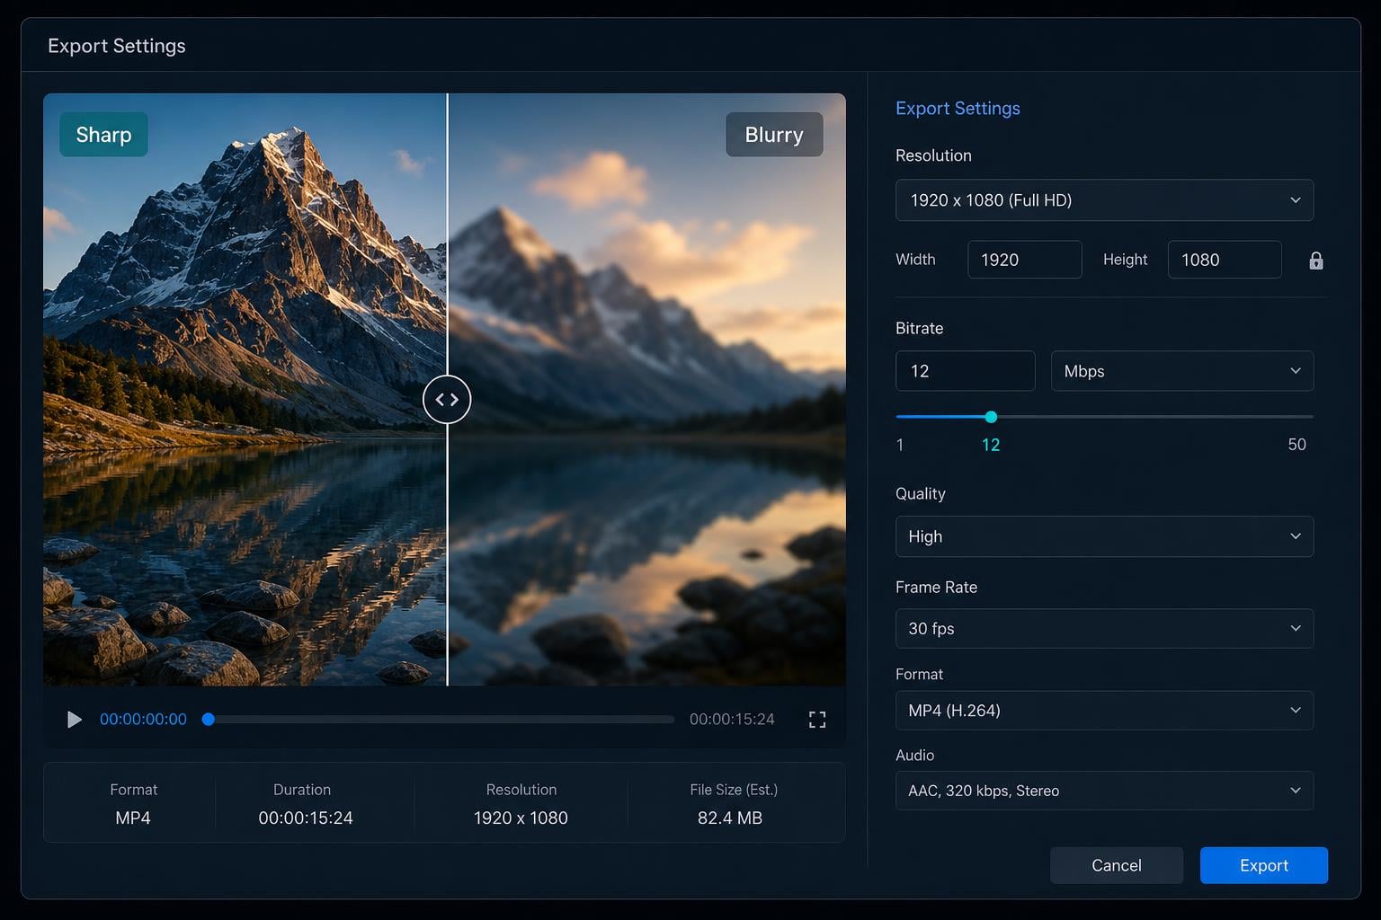Open the Mbps bitrate unit dropdown
Screen dimensions: 1381x920
[1182, 371]
